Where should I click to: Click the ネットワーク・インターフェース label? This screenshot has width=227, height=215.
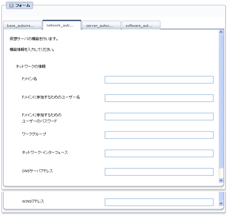coord(45,153)
